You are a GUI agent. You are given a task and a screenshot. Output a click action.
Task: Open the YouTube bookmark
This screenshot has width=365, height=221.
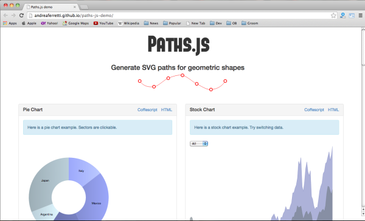point(103,23)
